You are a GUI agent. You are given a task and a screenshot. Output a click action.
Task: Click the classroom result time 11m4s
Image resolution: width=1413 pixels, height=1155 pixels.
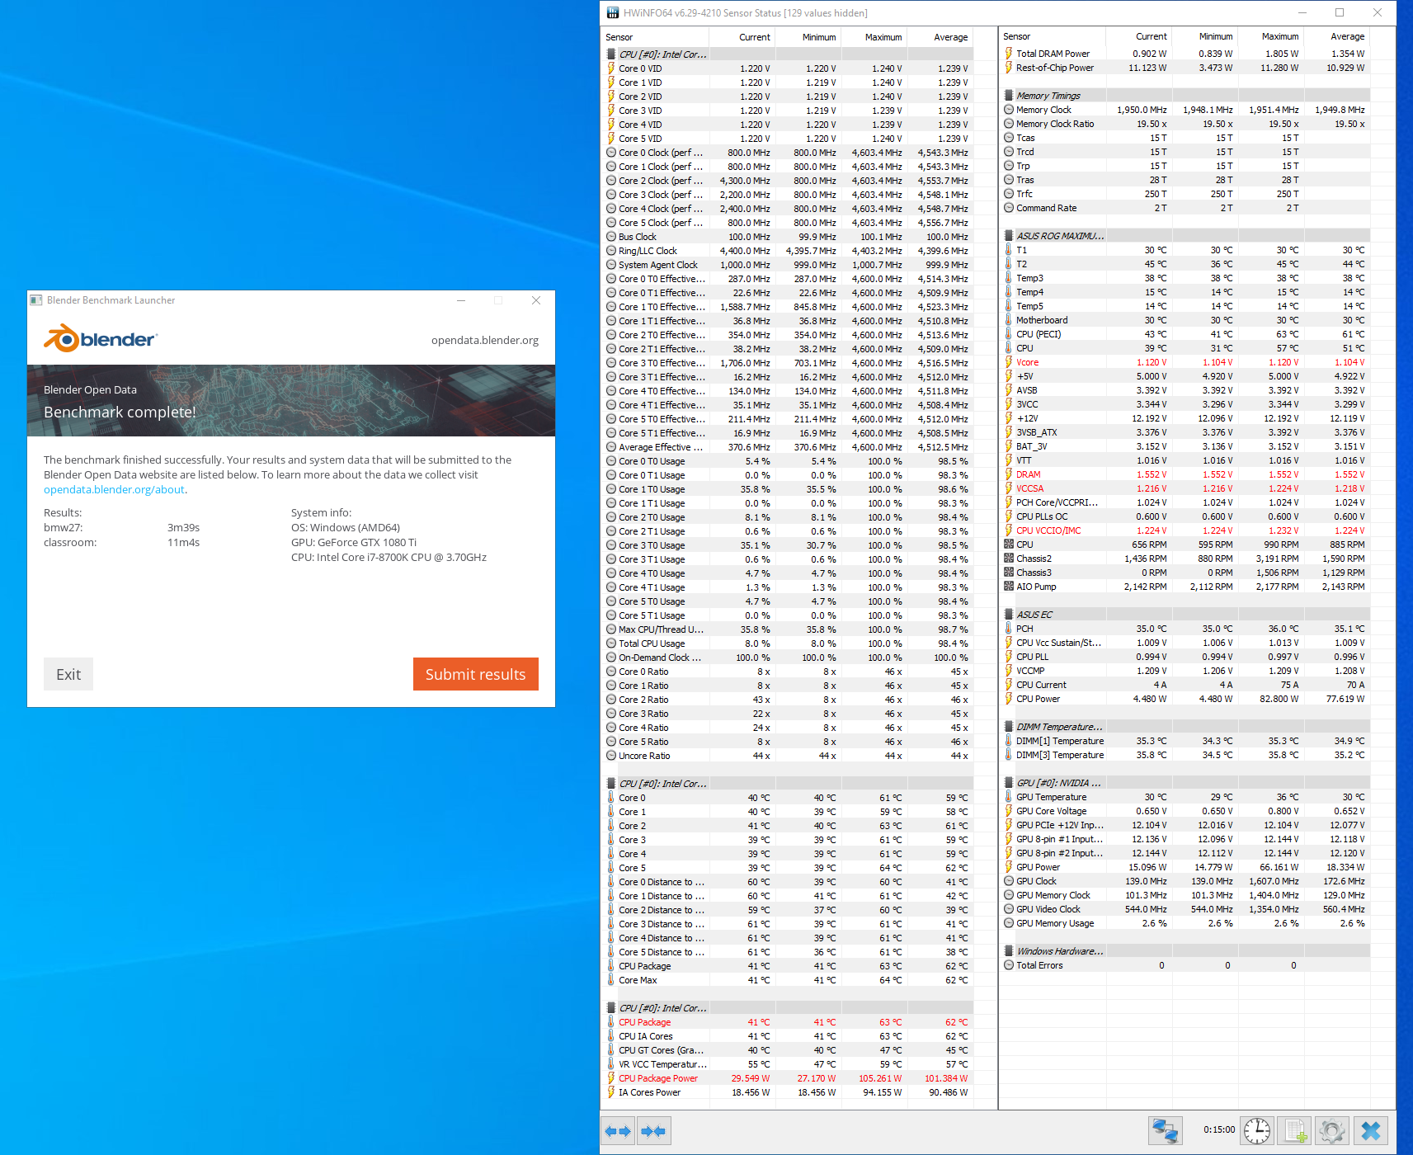click(183, 543)
